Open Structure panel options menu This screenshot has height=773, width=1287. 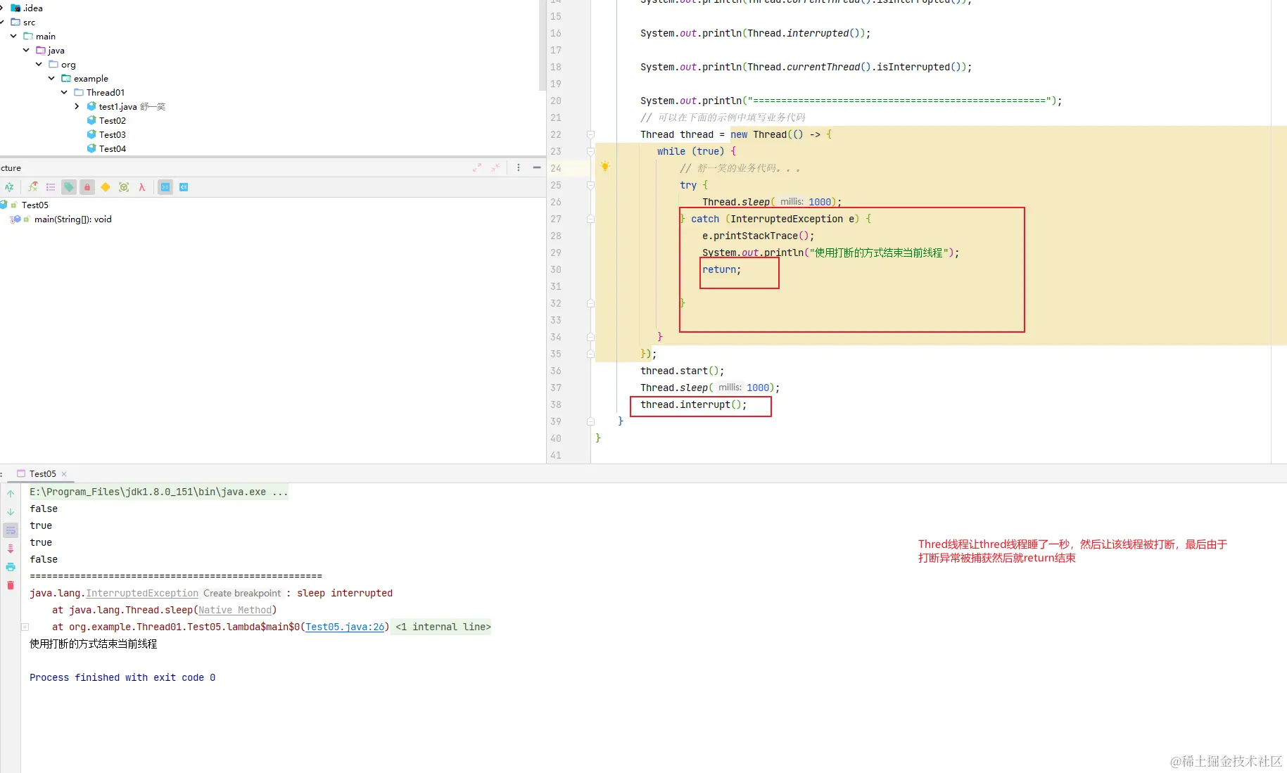pyautogui.click(x=519, y=167)
